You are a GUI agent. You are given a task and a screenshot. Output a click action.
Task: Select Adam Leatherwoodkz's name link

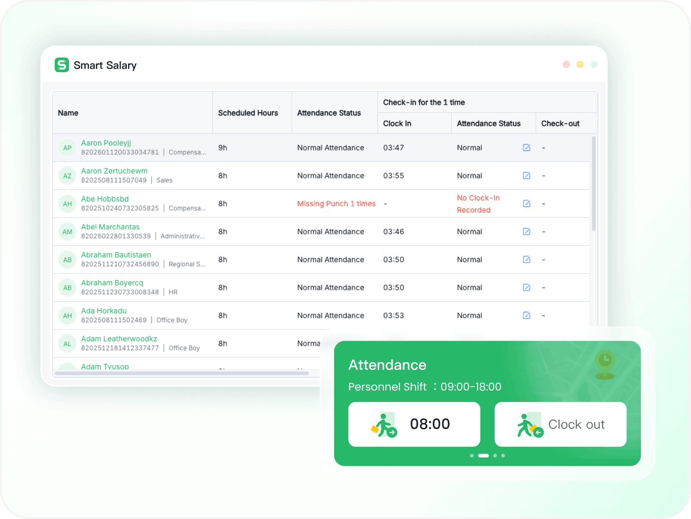119,339
